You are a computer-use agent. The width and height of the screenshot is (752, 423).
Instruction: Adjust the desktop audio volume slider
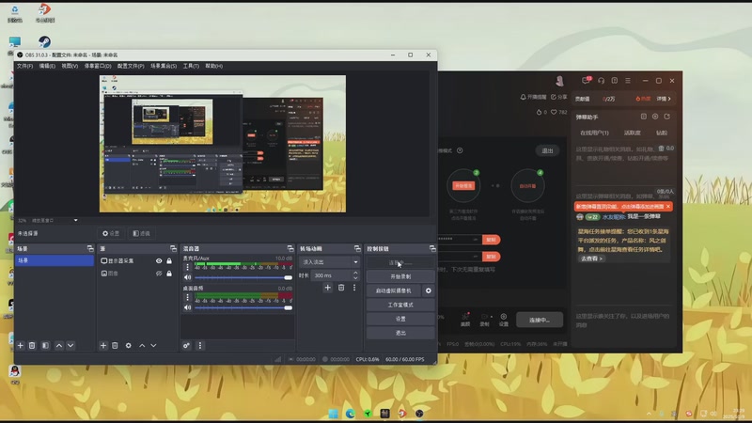[243, 308]
